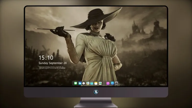Launch the Weather app from dock
This screenshot has height=108, width=192.
80,83
